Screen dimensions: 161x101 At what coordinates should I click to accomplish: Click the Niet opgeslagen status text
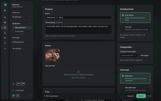[x=52, y=96]
